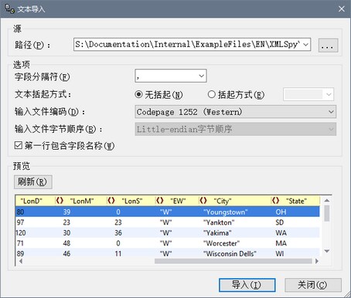Click the element icon before "LonS" column
Viewport: 351px width, 298px height.
coord(111,201)
